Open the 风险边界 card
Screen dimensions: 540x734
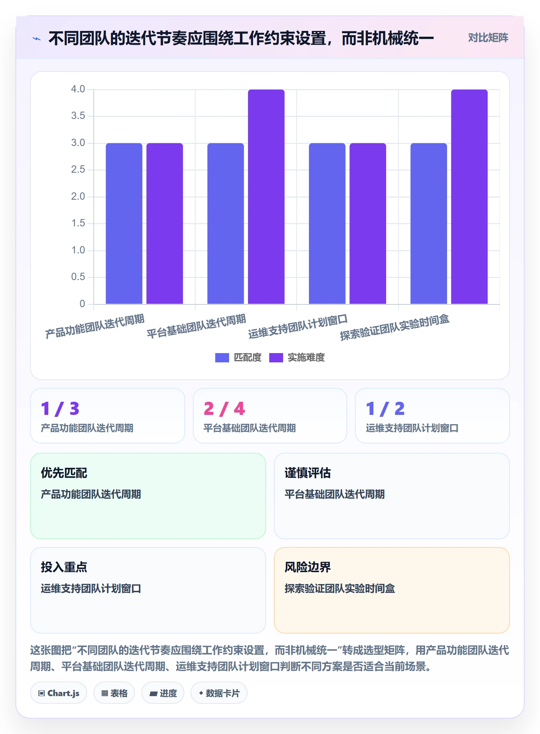(392, 590)
